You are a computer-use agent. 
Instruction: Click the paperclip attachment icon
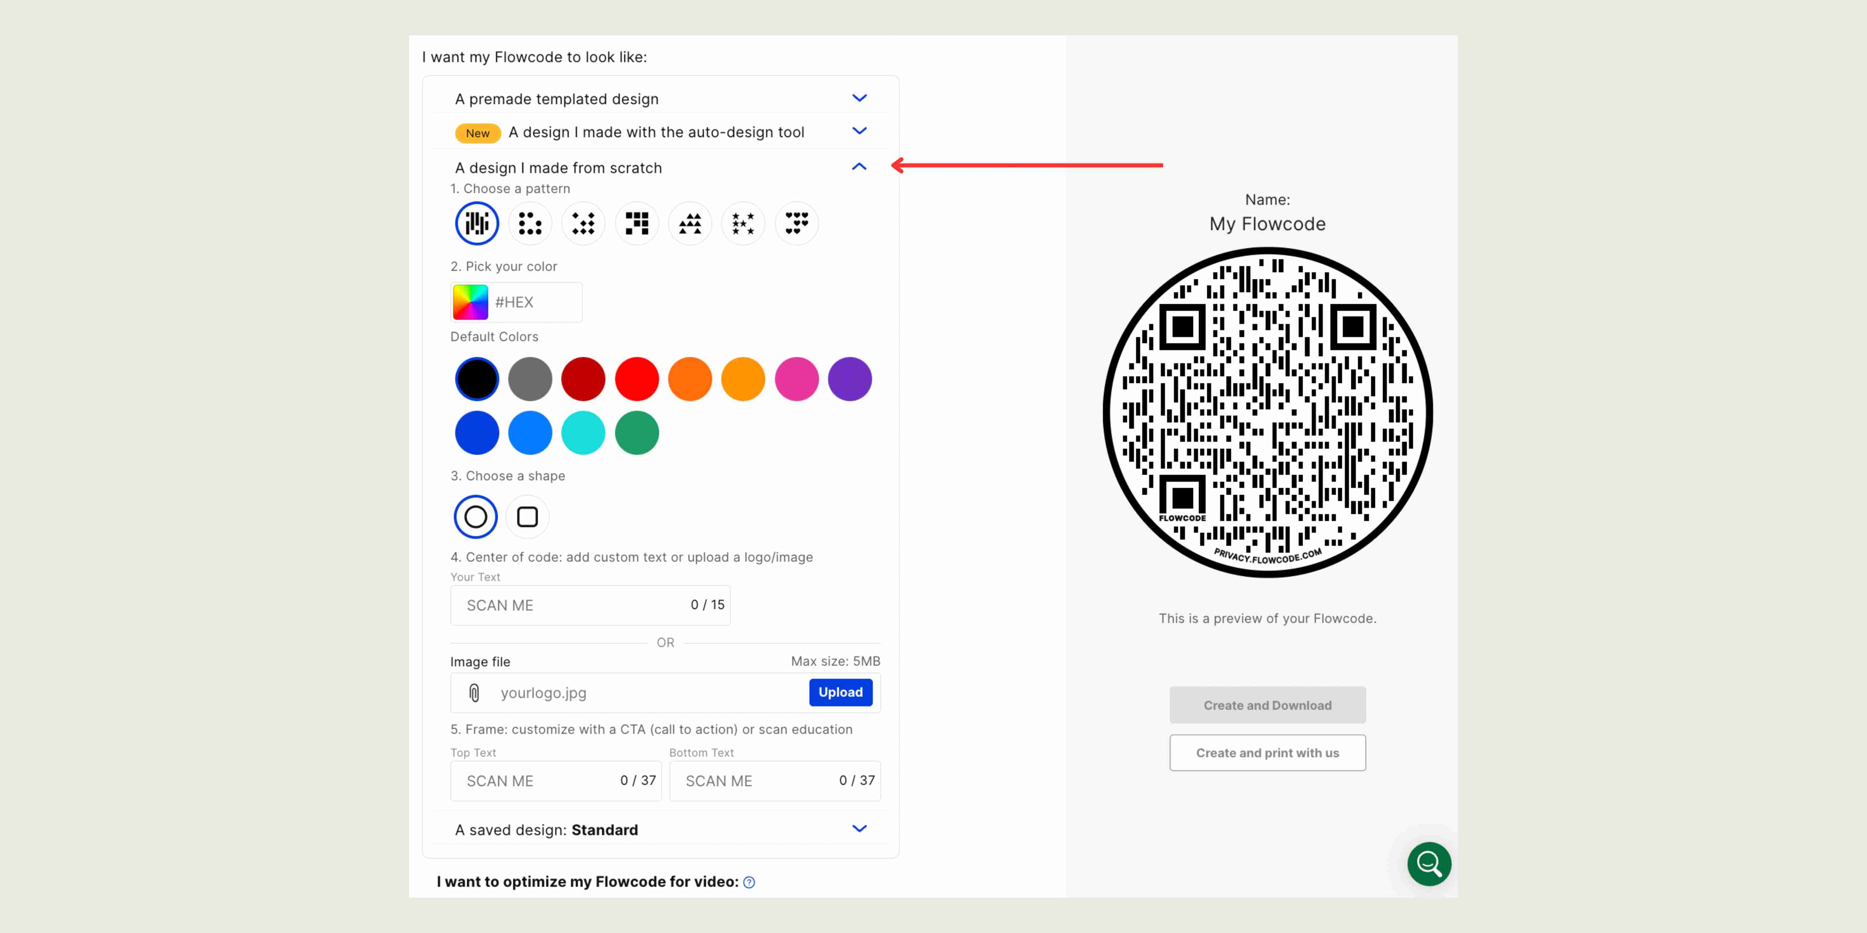[474, 693]
